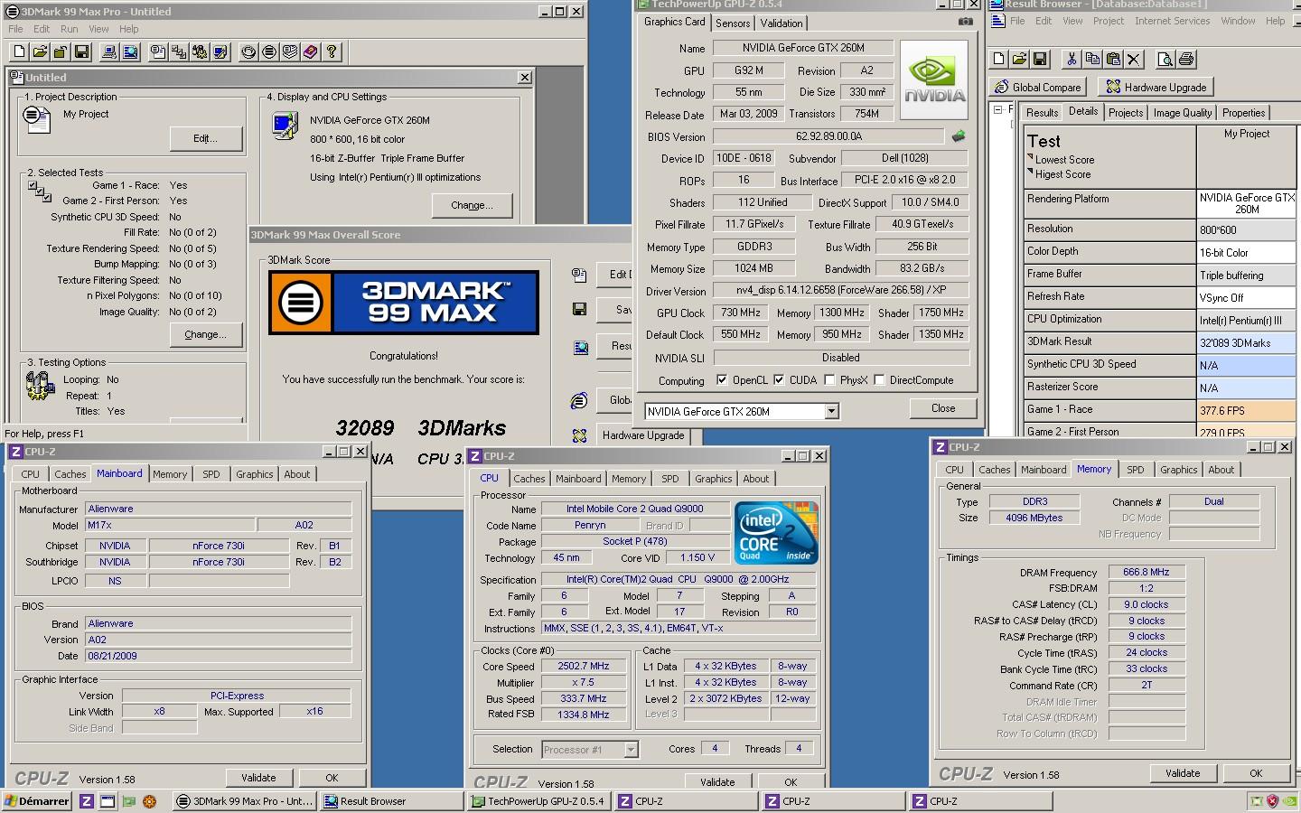Click Global Compare button in Result Browser
The image size is (1301, 813).
1039,88
